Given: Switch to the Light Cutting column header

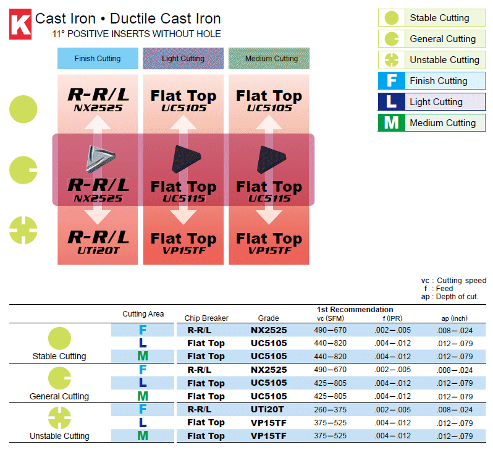Looking at the screenshot, I should [183, 59].
